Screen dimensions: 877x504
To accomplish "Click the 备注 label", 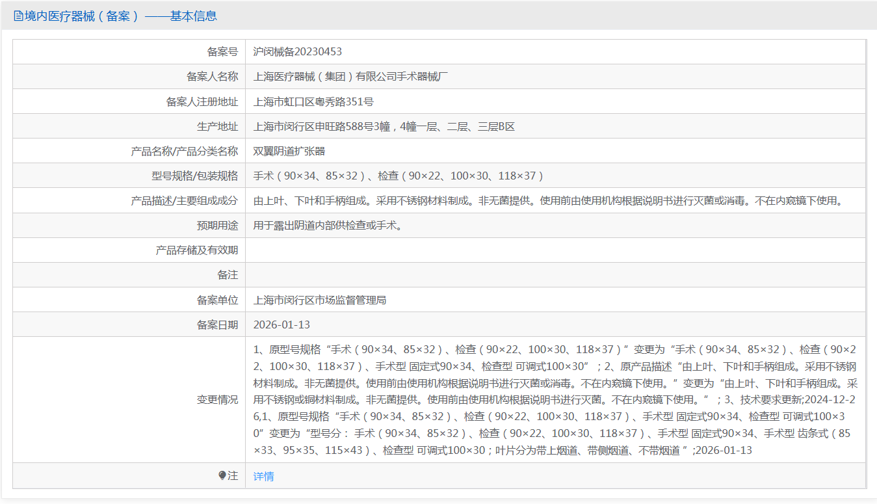I will [x=228, y=275].
